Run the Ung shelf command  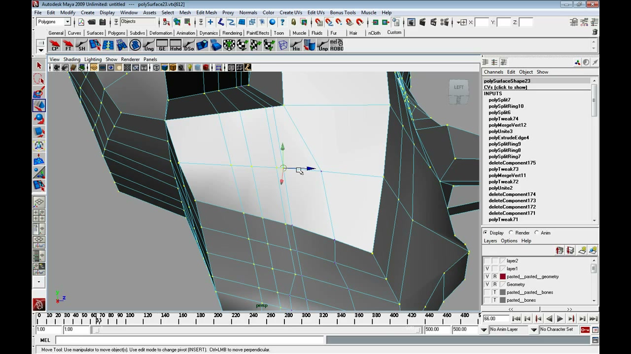pos(149,46)
